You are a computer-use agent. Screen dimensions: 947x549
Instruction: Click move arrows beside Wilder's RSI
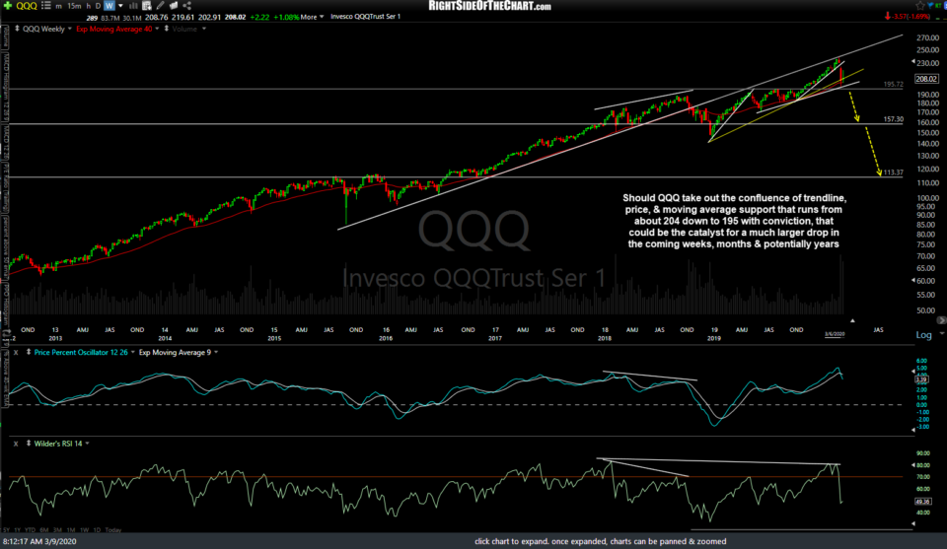click(29, 444)
